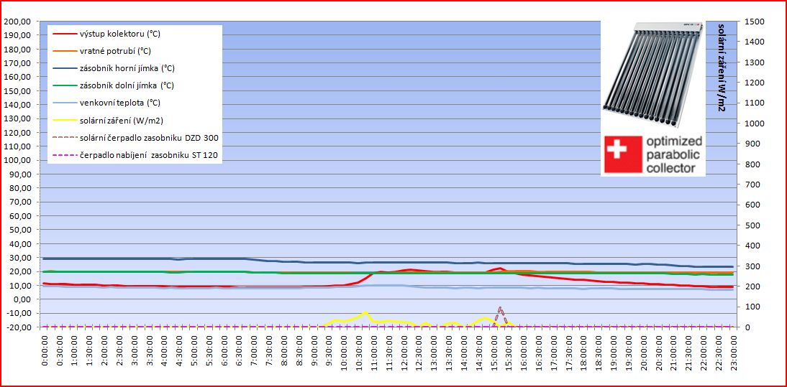Click the magenta dashed swatch for čerpadlo nabíjení

coord(65,154)
